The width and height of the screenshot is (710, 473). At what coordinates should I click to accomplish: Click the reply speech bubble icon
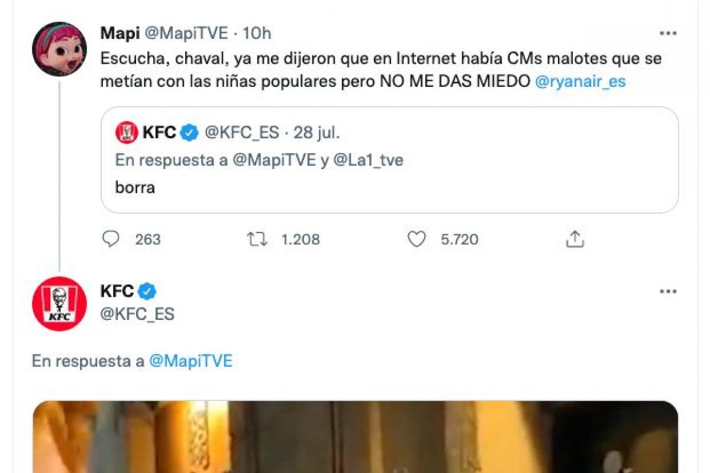pyautogui.click(x=111, y=239)
